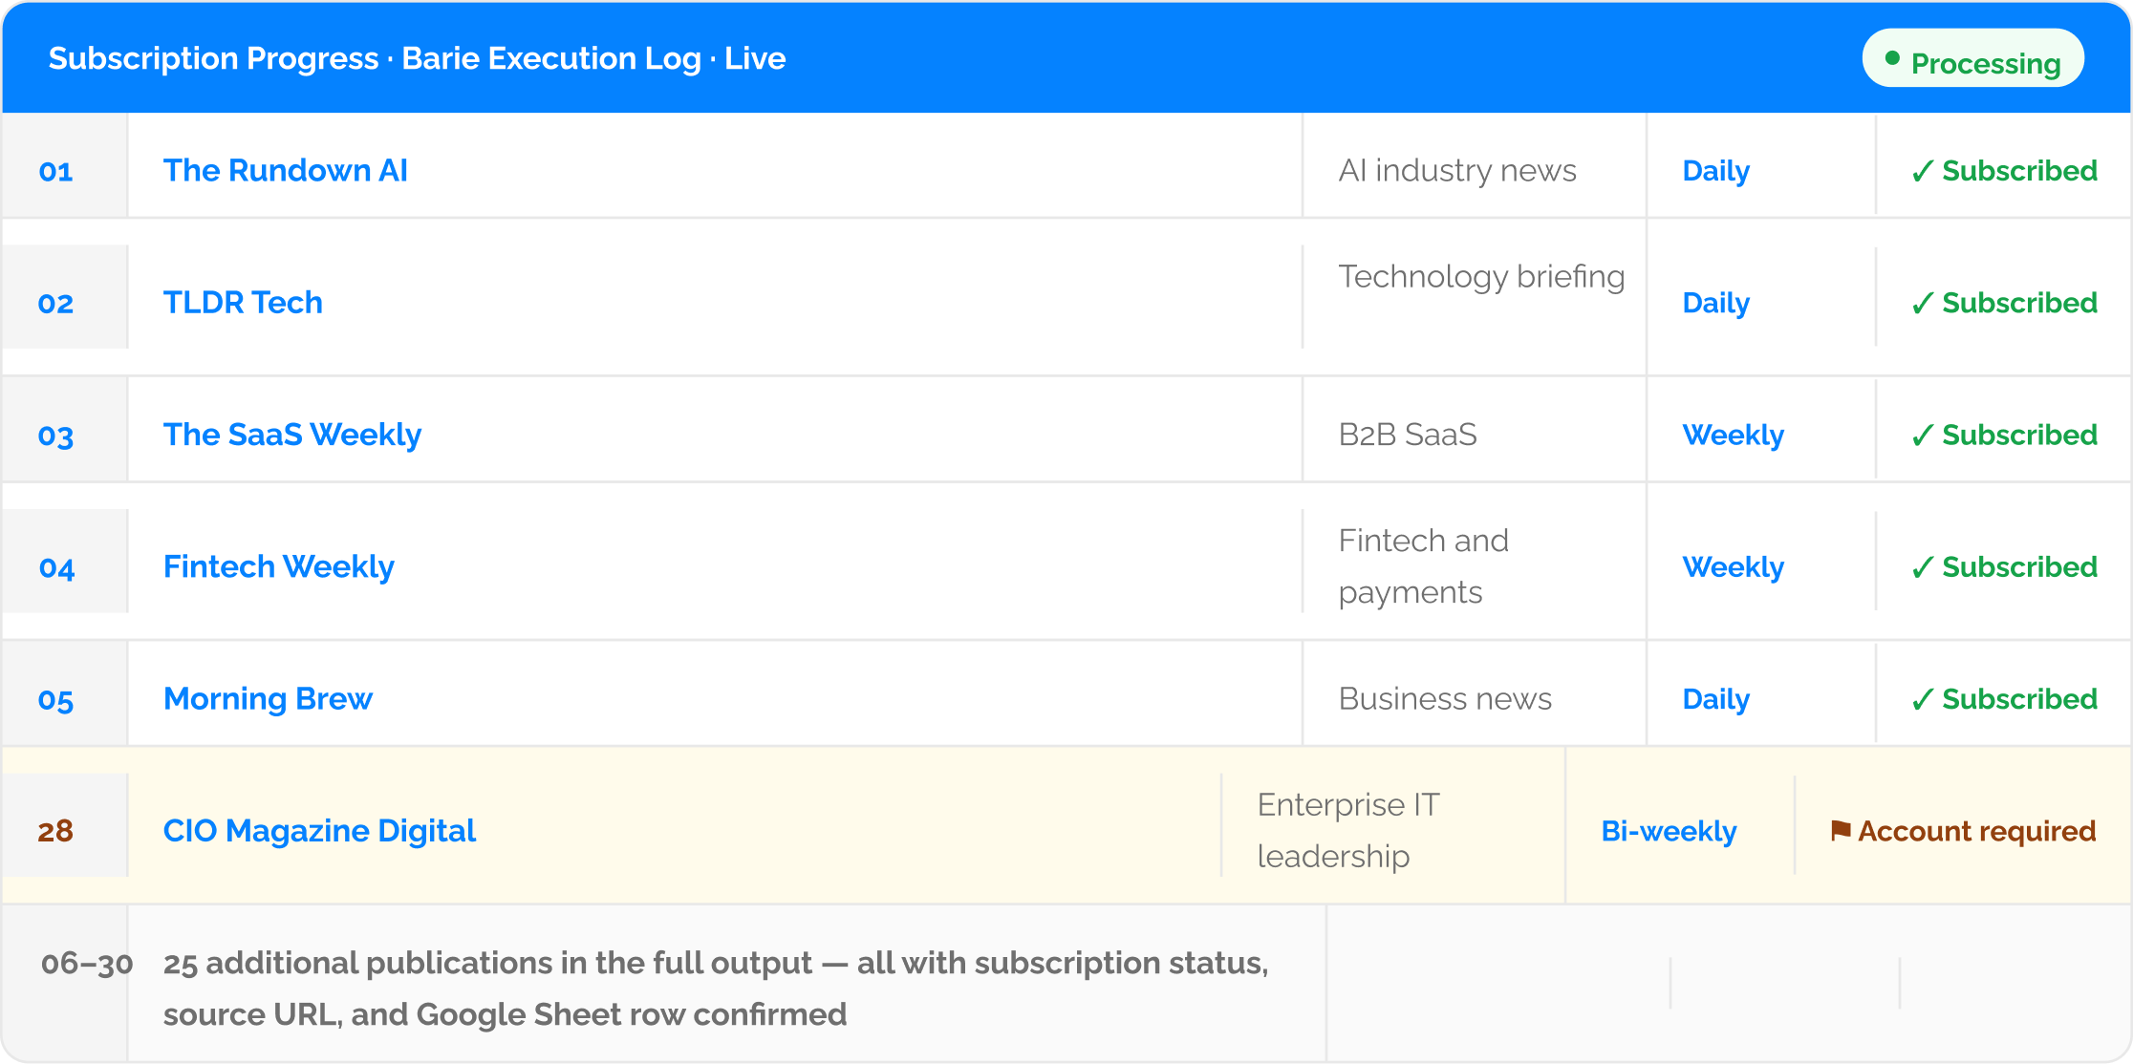Open the TLDR Tech publication link

pyautogui.click(x=243, y=302)
